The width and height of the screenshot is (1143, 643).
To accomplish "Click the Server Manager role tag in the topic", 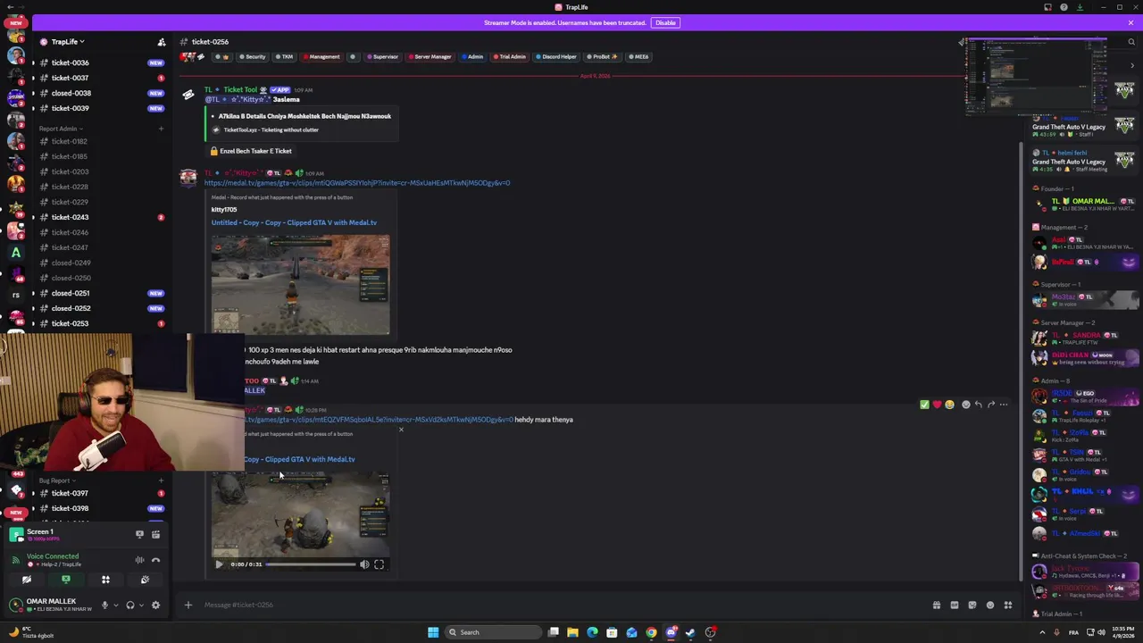I will click(x=430, y=56).
